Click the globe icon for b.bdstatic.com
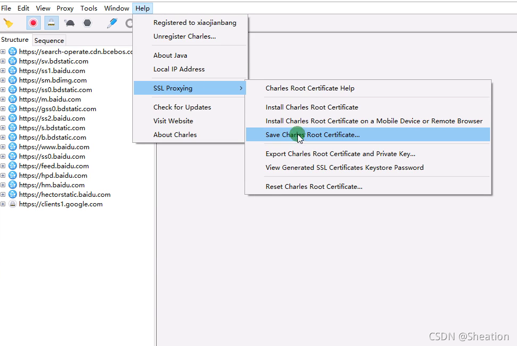This screenshot has height=346, width=517. tap(13, 137)
